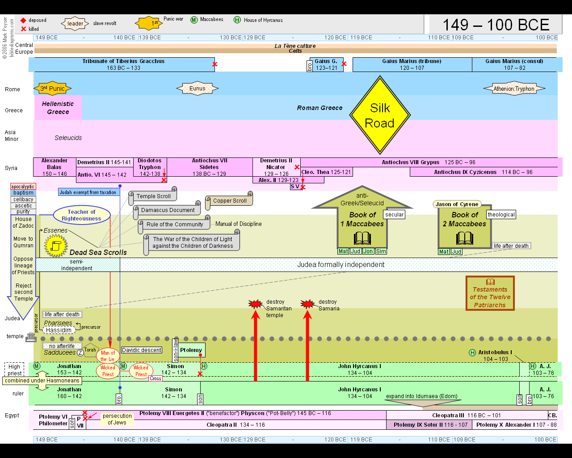Click the Teacher of Righteousness oval

click(81, 215)
